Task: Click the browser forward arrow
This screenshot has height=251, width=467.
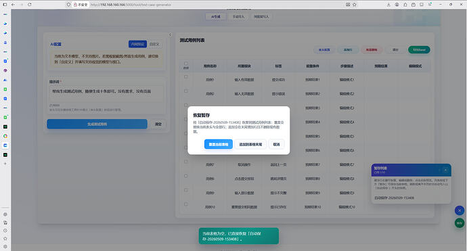Action: pyautogui.click(x=21, y=5)
